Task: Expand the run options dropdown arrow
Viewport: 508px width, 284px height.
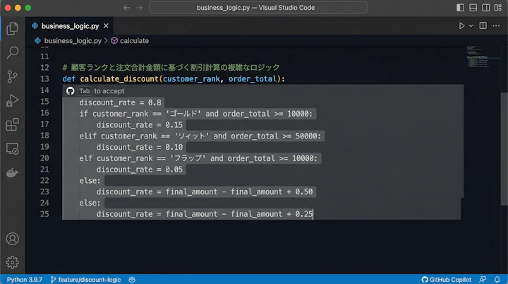Action: pyautogui.click(x=471, y=26)
